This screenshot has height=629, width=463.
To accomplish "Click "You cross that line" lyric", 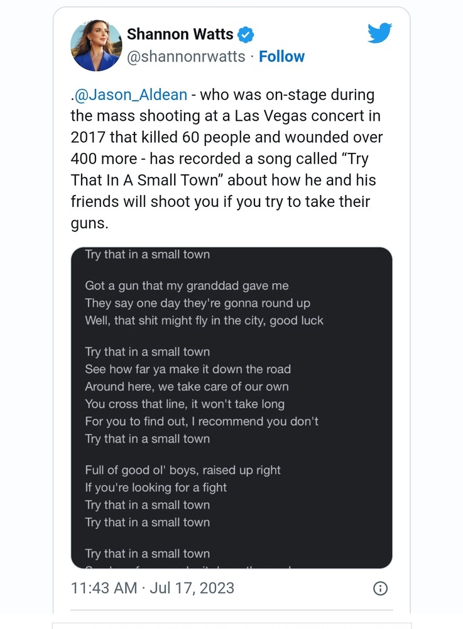I will [184, 404].
